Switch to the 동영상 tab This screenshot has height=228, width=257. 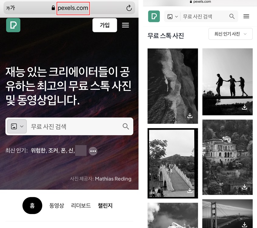[57, 206]
